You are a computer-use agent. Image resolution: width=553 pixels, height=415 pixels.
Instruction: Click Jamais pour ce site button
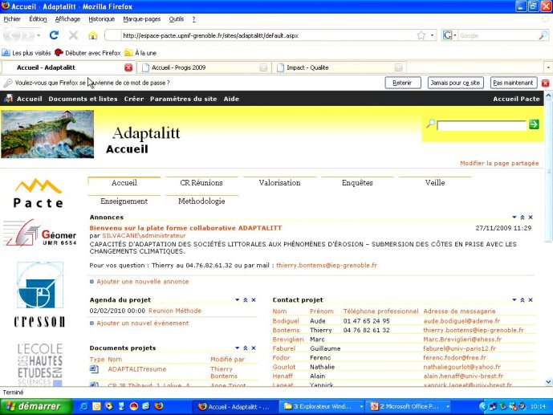(x=455, y=83)
